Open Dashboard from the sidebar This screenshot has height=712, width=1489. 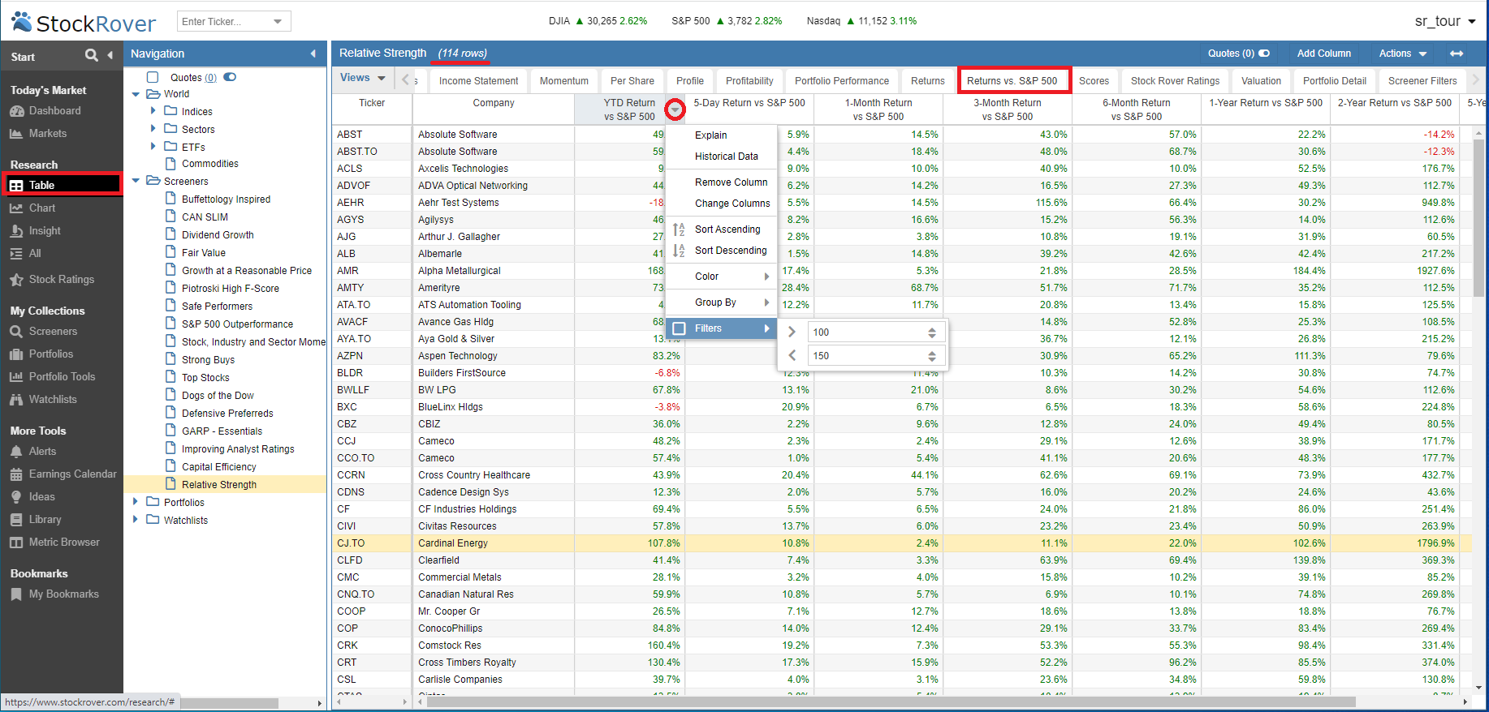pyautogui.click(x=54, y=110)
